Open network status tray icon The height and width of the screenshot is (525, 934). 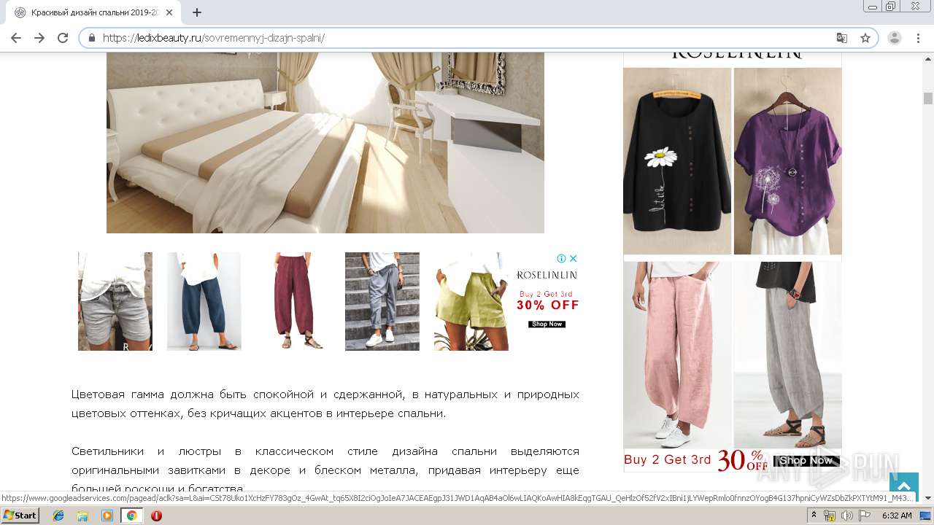[x=830, y=516]
